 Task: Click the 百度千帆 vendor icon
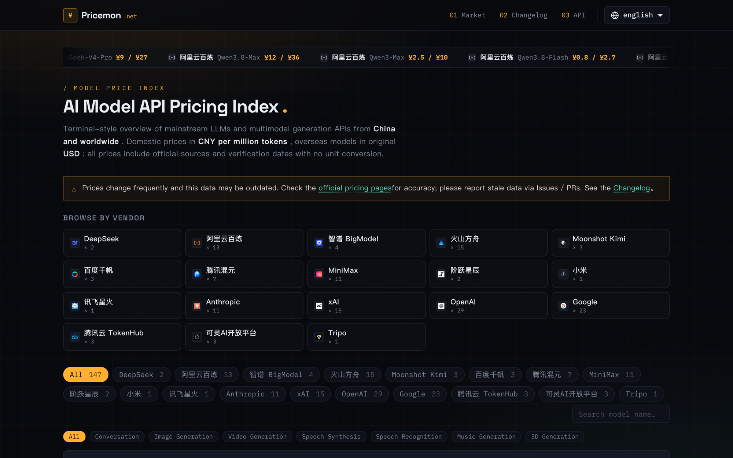point(75,274)
